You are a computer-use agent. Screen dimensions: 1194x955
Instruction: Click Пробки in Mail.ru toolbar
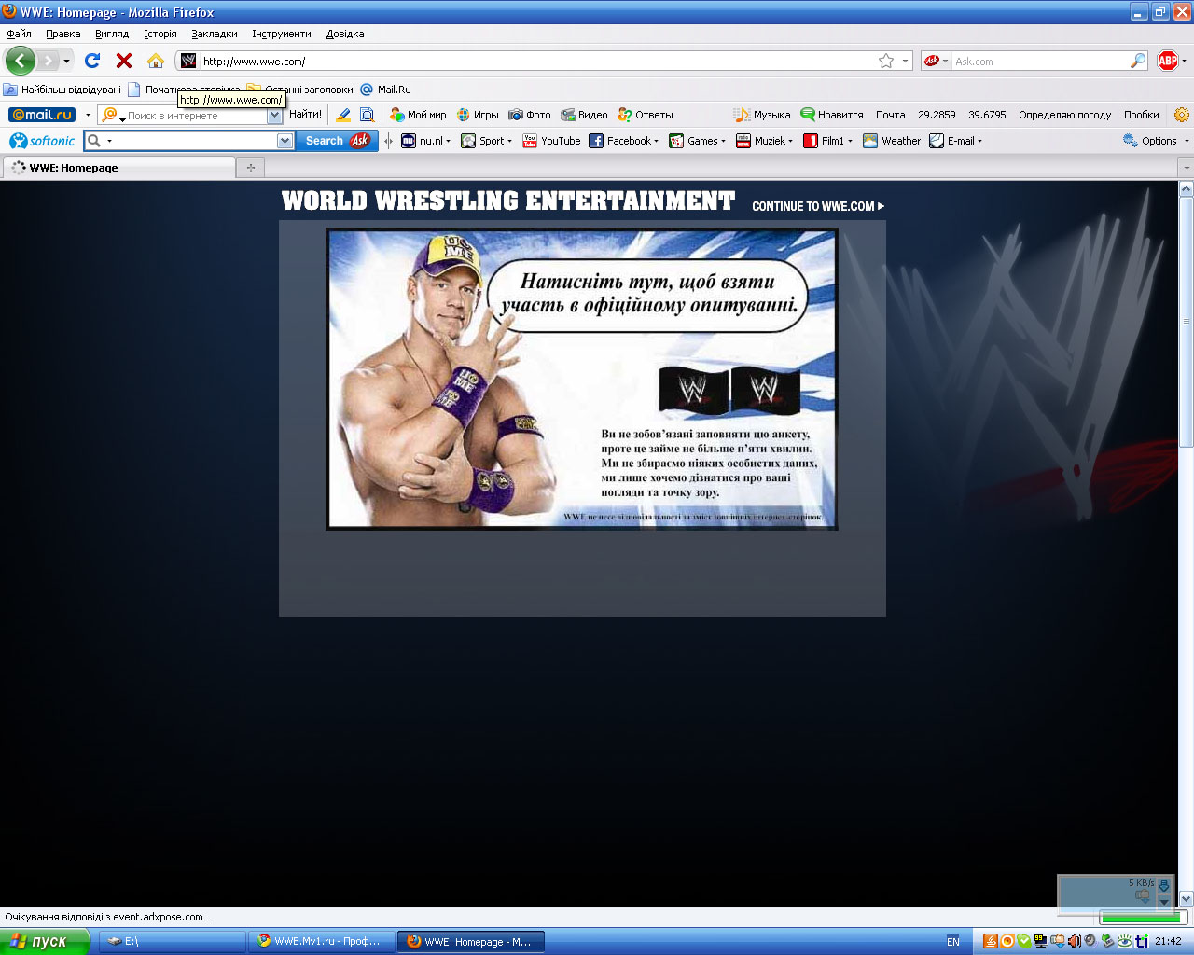(x=1141, y=115)
